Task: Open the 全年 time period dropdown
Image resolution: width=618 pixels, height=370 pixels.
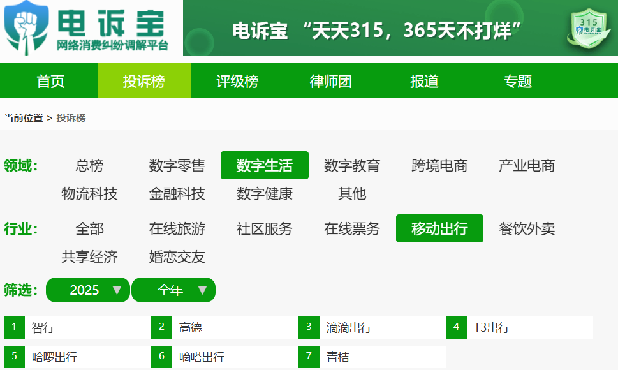Action: point(173,290)
